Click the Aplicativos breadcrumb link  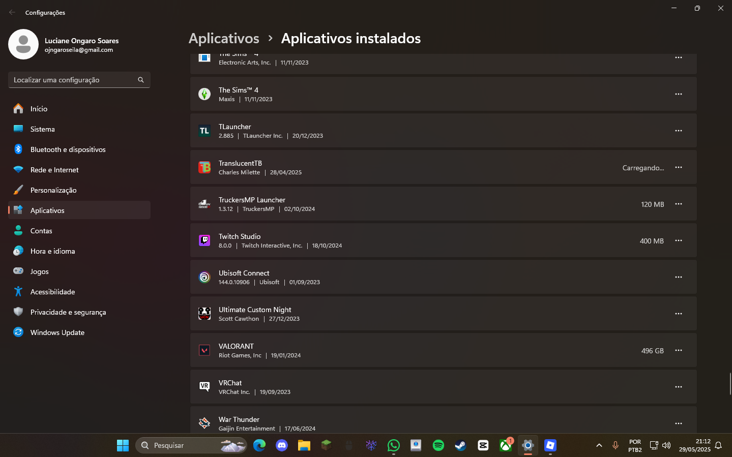(224, 38)
